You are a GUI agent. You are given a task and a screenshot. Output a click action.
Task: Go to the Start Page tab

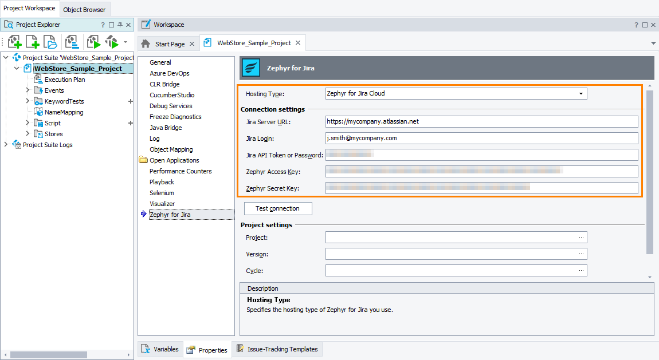(x=168, y=42)
